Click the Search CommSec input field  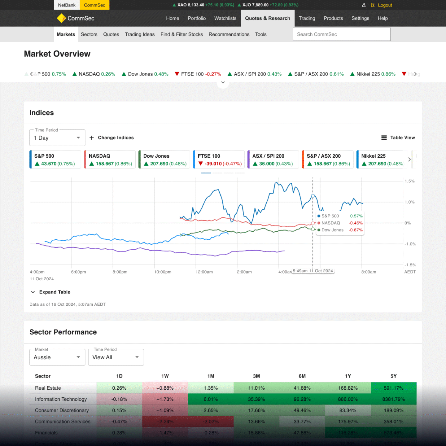click(341, 34)
